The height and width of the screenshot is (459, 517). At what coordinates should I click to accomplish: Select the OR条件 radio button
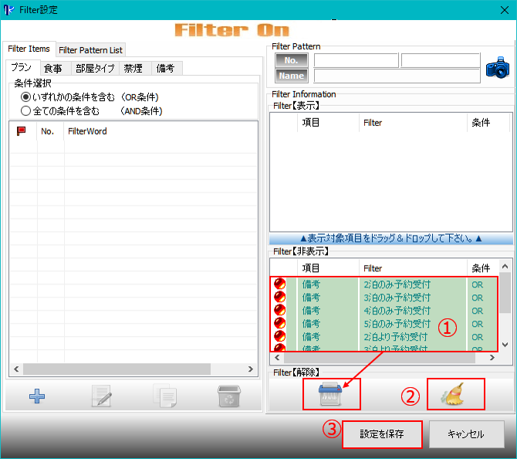pyautogui.click(x=26, y=97)
